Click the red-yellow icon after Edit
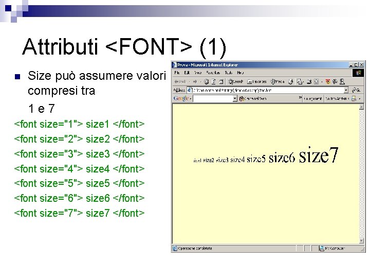370x278 pixels. [x=328, y=81]
